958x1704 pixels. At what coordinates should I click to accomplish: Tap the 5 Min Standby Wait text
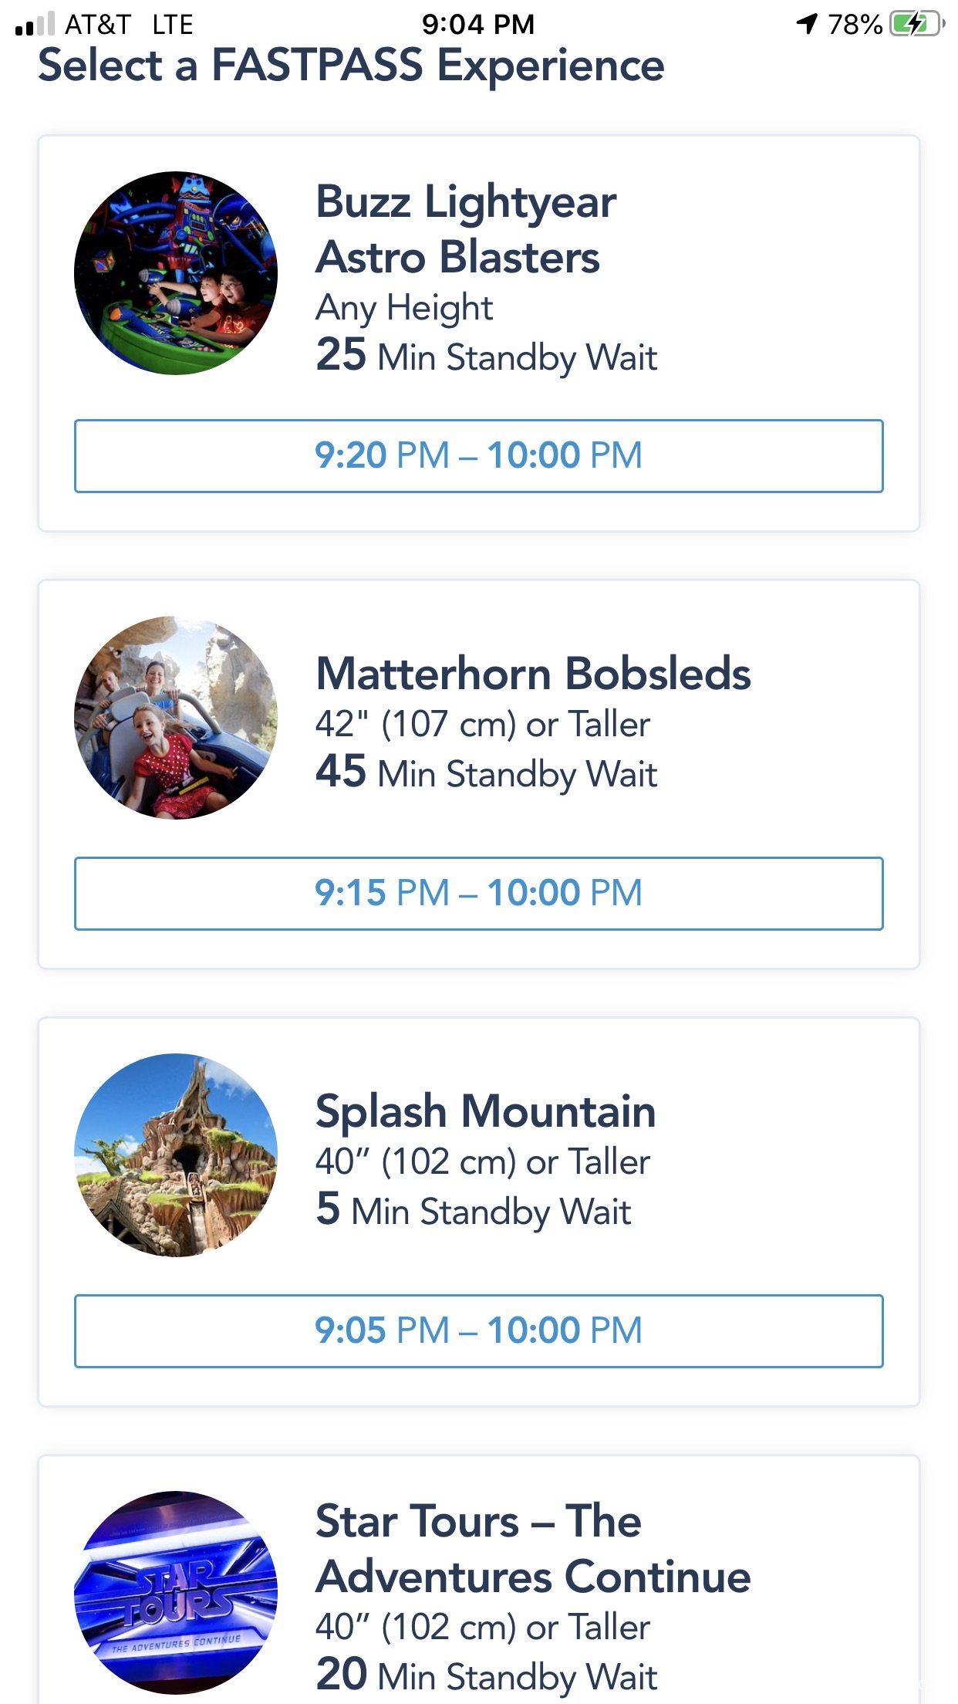click(474, 1210)
